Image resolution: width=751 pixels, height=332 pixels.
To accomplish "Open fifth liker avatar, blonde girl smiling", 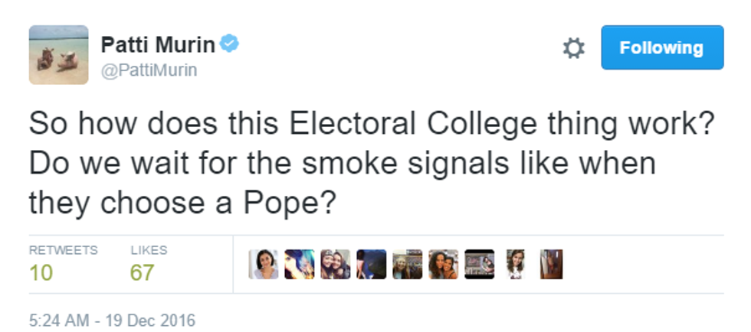I will tap(408, 264).
